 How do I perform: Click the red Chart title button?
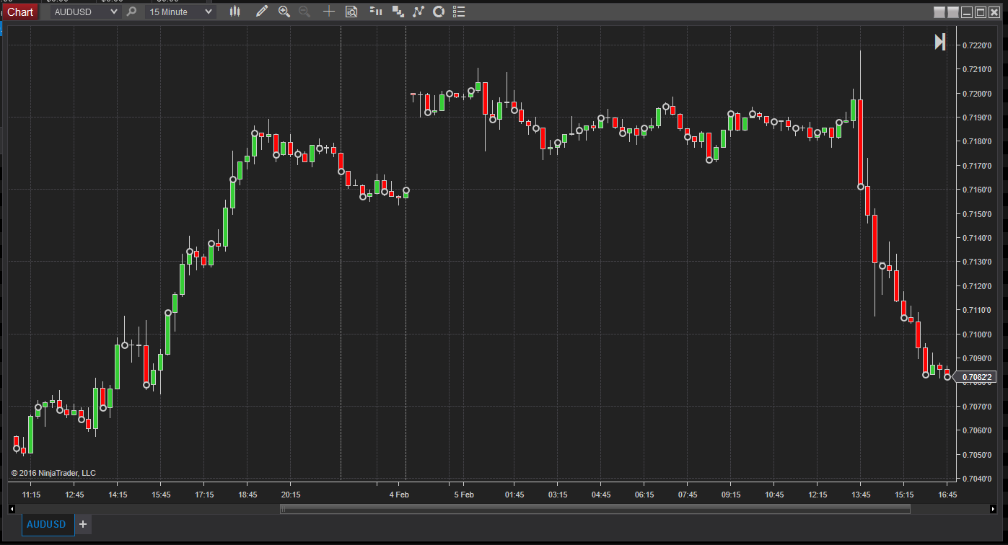coord(20,12)
